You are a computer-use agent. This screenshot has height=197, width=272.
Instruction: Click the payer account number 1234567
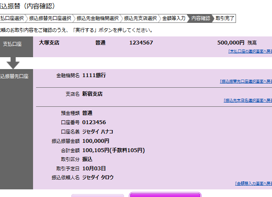click(x=141, y=43)
